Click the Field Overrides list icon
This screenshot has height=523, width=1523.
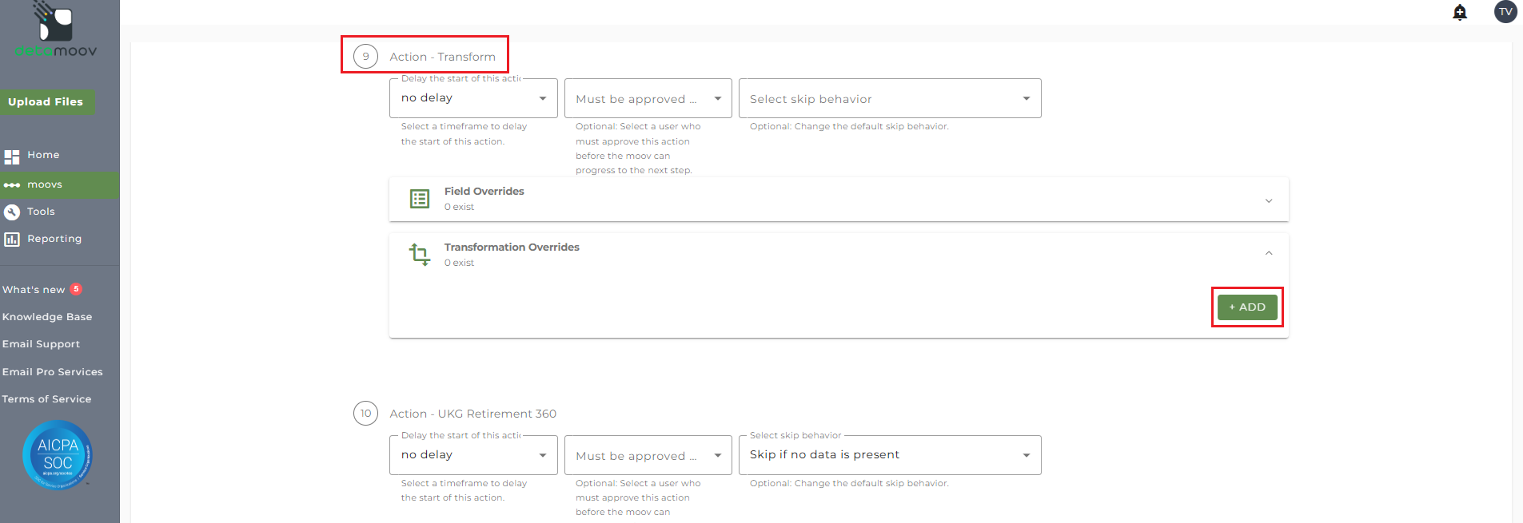coord(420,199)
